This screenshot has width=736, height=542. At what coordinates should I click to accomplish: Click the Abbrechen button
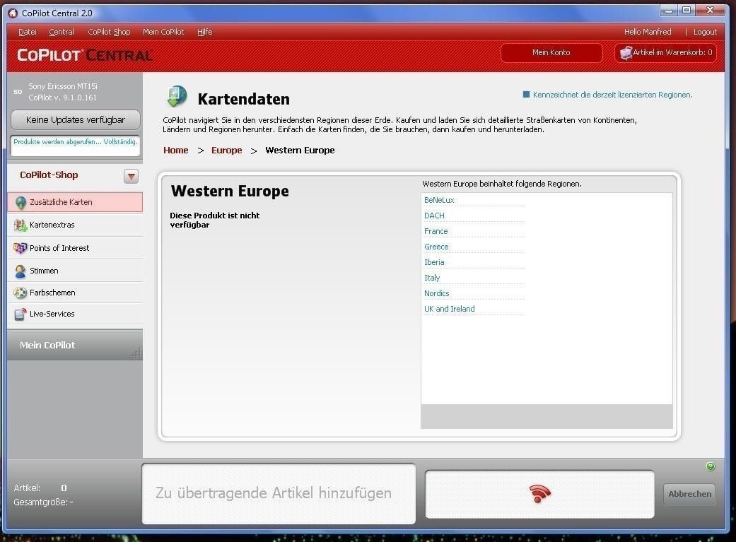point(689,494)
